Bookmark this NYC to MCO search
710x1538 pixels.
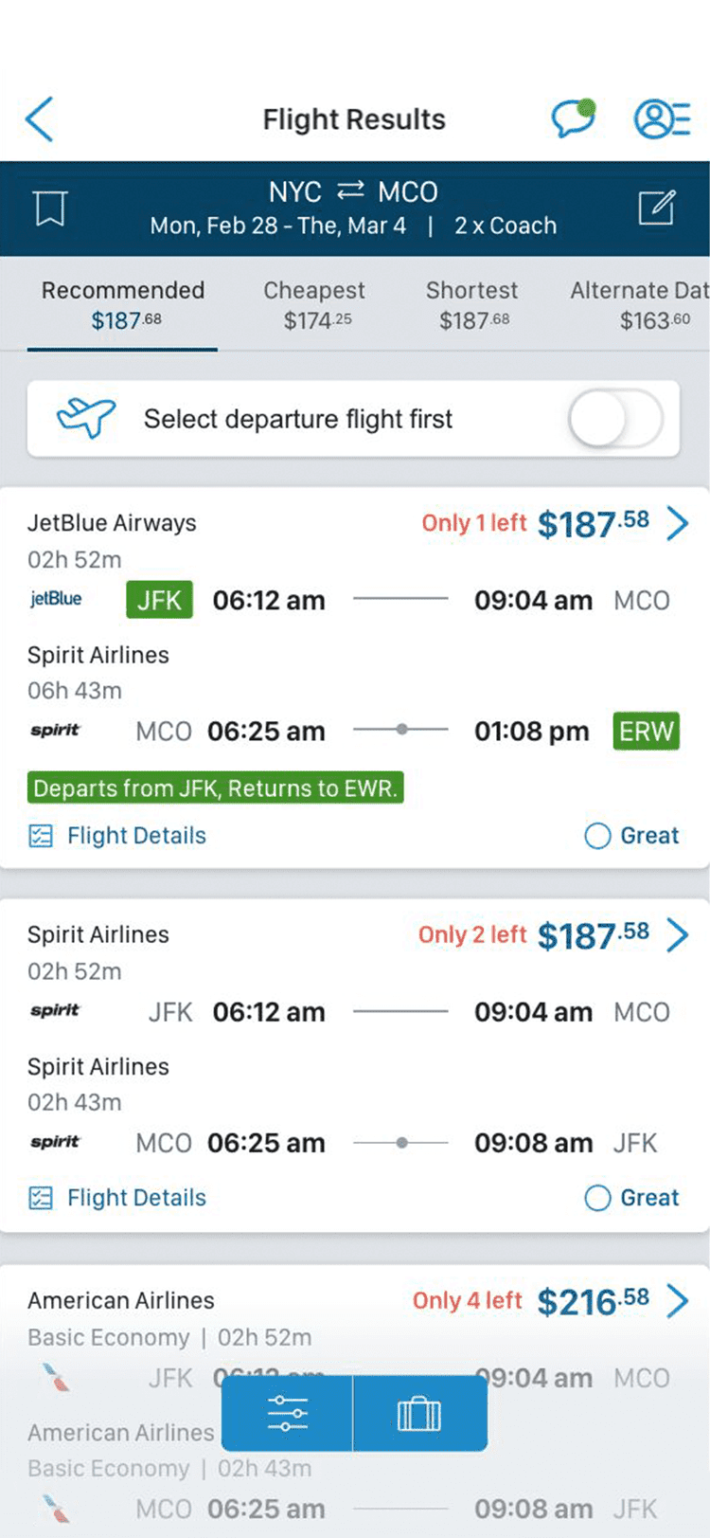pos(50,208)
